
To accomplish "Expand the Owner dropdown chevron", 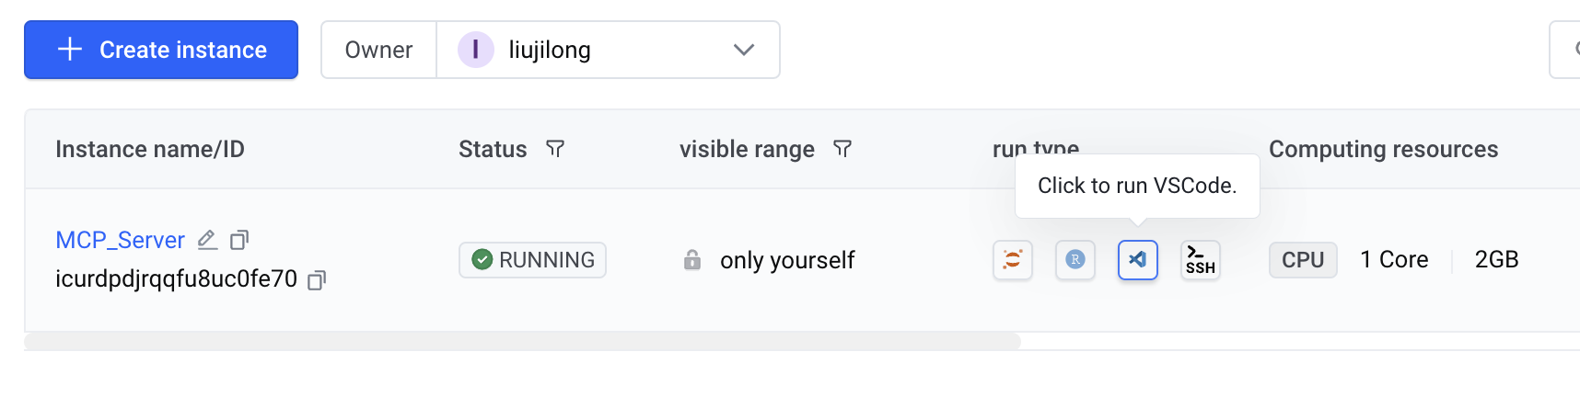I will click(x=744, y=50).
